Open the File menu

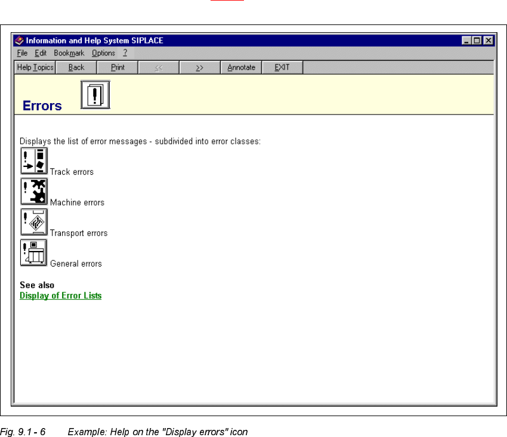coord(22,53)
